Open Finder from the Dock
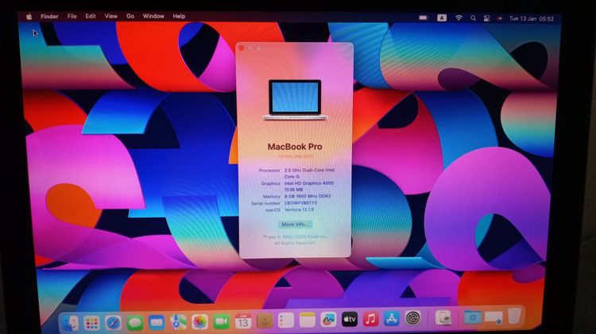Viewport: 596px width, 334px height. tap(71, 323)
